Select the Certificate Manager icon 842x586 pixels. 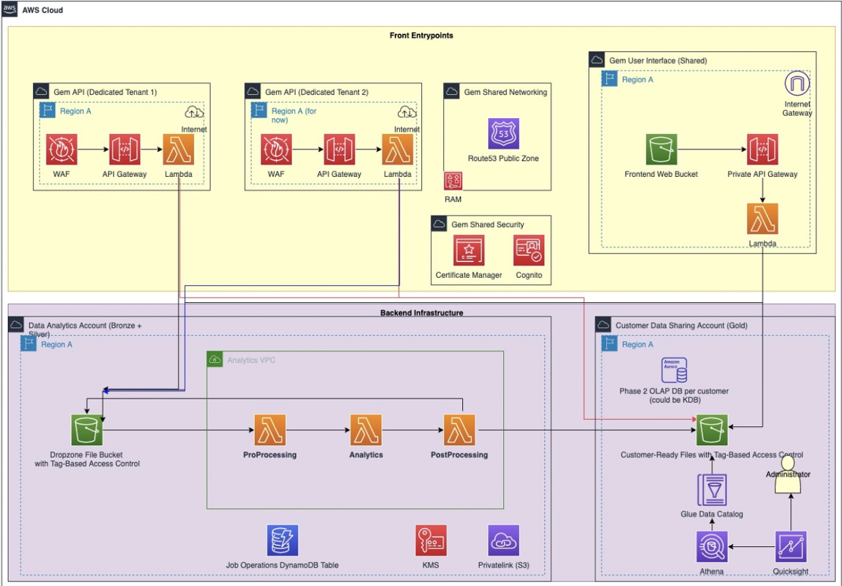click(x=469, y=251)
